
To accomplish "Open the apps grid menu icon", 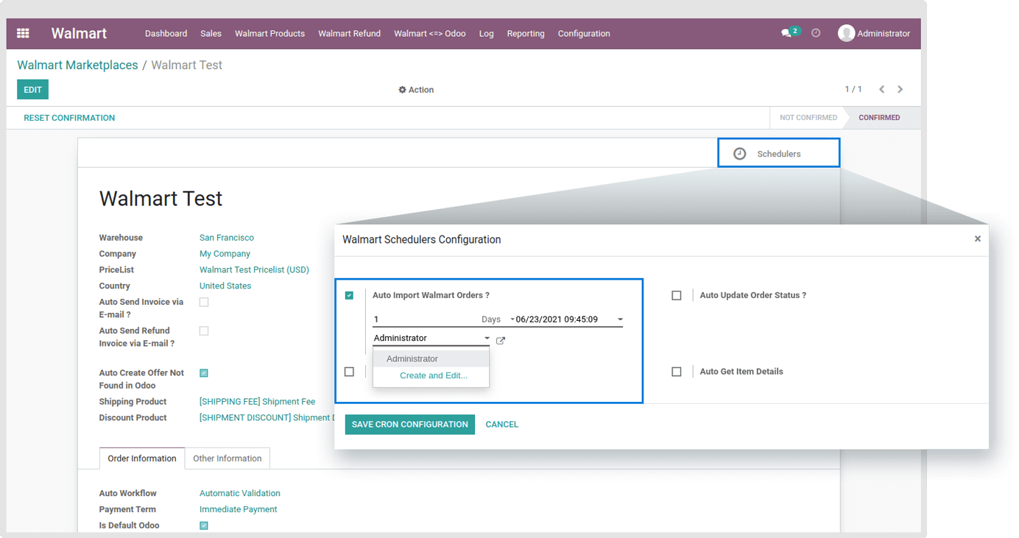I will 23,33.
